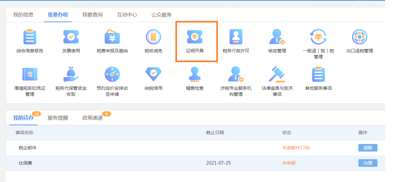Click the 办理 button for 社保费
Image resolution: width=399 pixels, height=182 pixels.
click(x=368, y=163)
